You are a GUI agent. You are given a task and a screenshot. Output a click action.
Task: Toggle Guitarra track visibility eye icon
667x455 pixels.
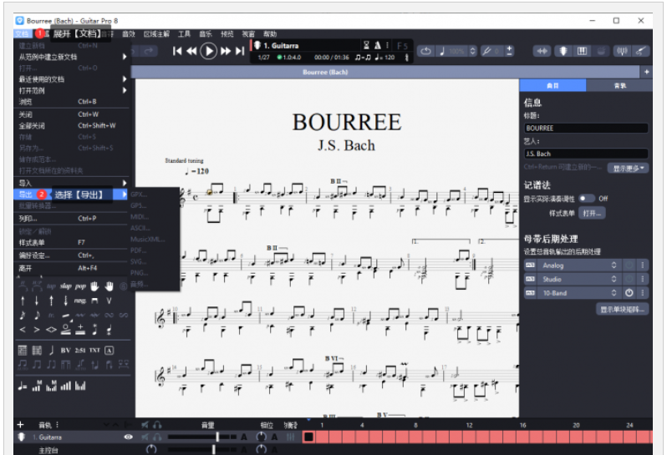(x=128, y=437)
